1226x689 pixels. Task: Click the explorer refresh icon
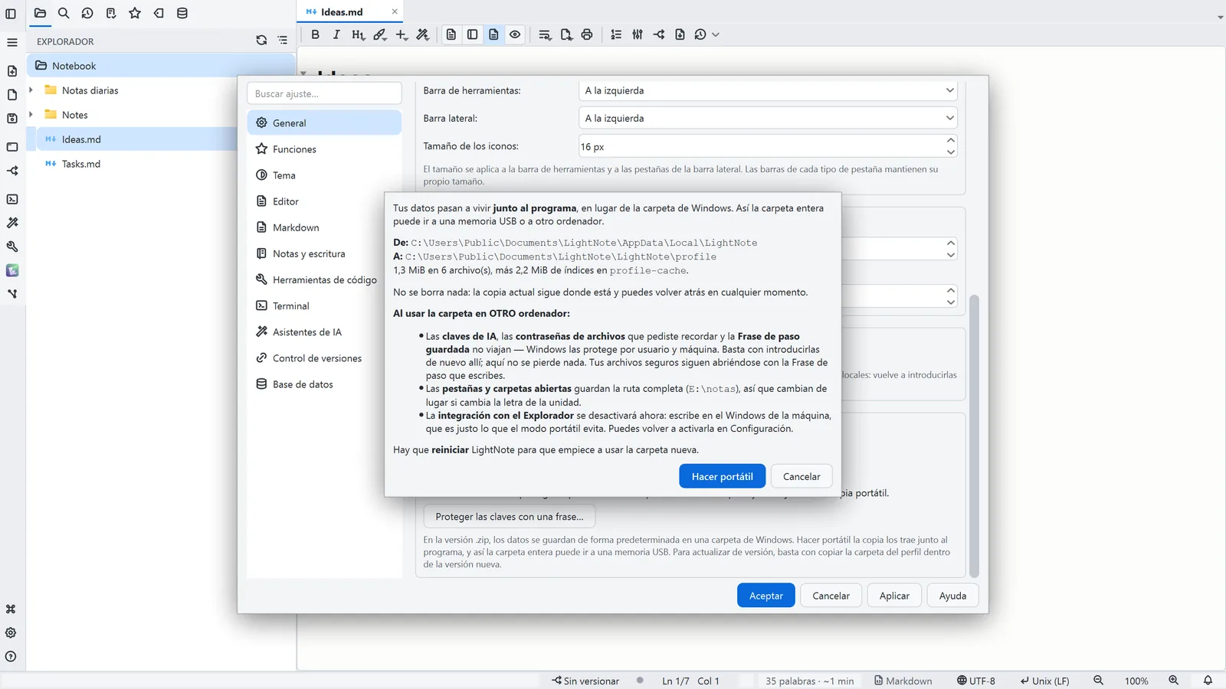[x=261, y=41]
